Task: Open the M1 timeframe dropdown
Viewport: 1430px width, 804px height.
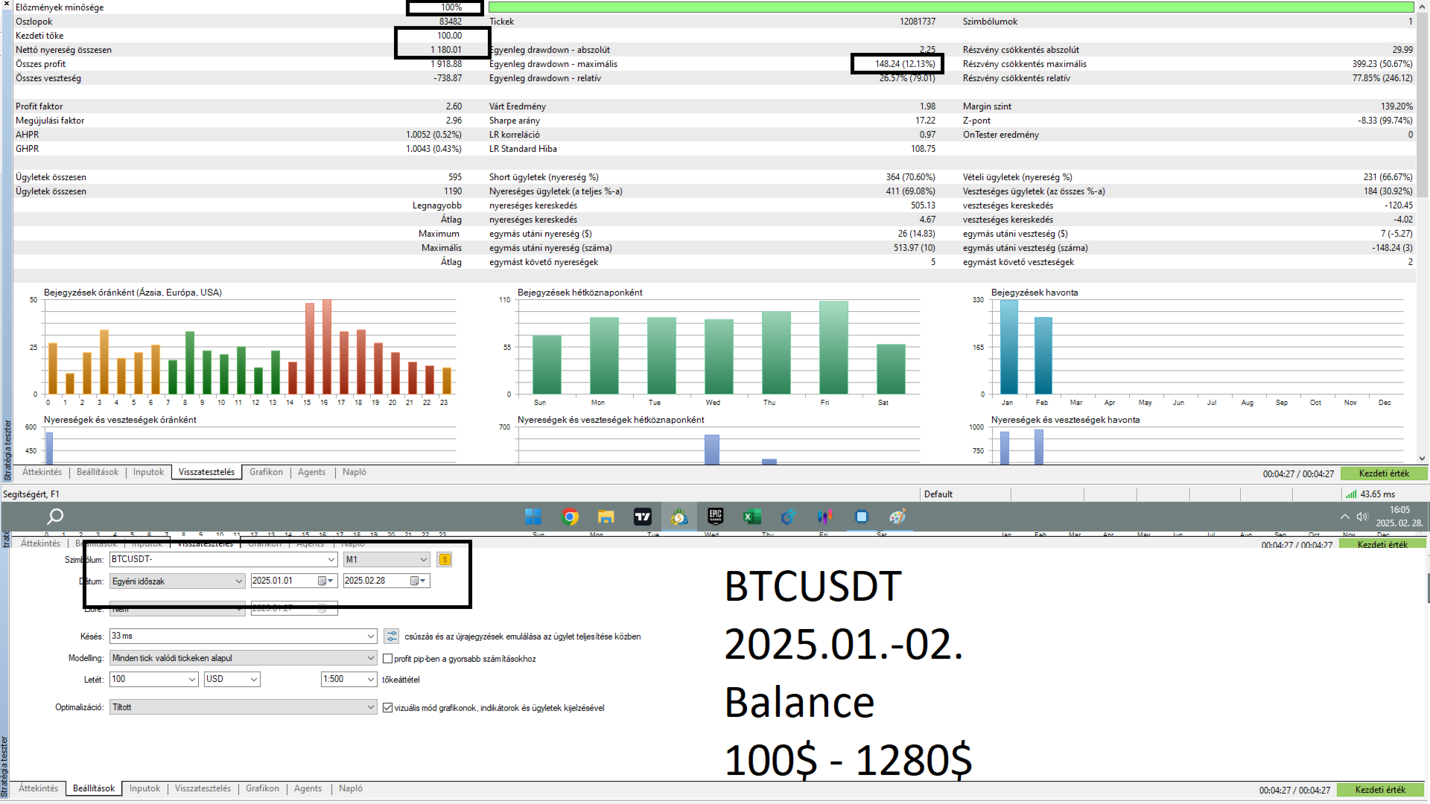Action: tap(423, 560)
